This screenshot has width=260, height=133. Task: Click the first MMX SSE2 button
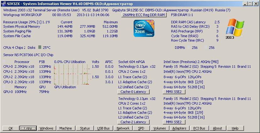pos(174,92)
